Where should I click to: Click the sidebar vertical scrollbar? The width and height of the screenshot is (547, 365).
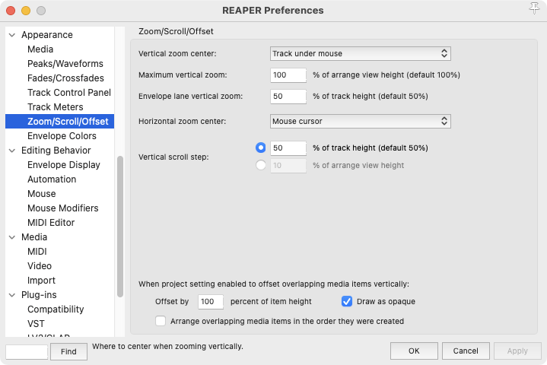119,228
